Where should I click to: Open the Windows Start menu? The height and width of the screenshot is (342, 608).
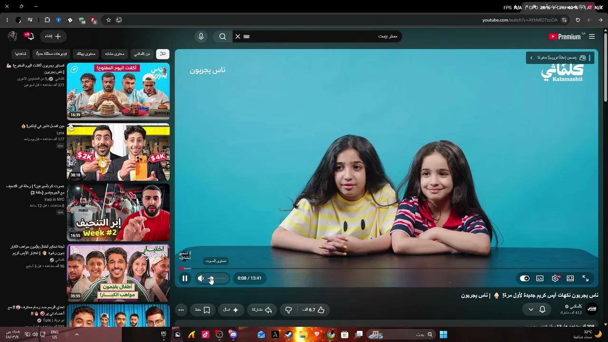(x=443, y=334)
